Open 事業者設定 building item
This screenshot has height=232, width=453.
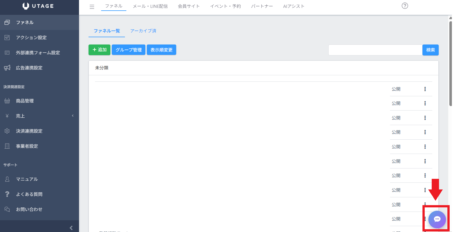pyautogui.click(x=27, y=146)
